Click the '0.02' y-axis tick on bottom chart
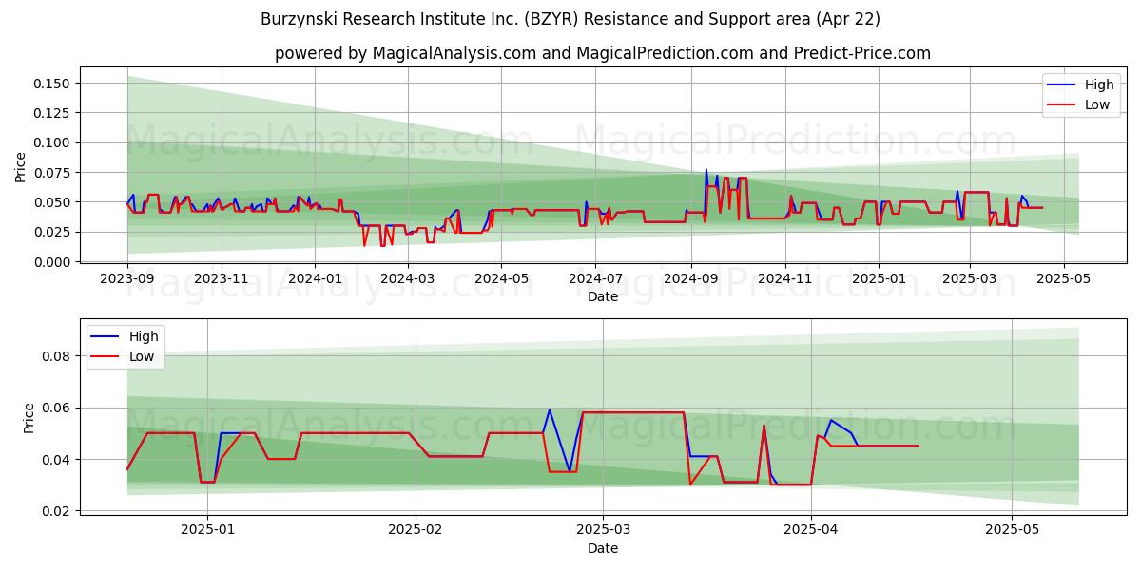The height and width of the screenshot is (570, 1141). click(x=57, y=511)
